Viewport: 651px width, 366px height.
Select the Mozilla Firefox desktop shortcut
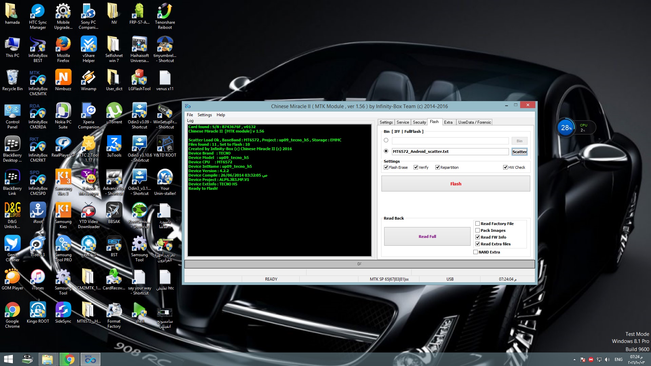63,49
